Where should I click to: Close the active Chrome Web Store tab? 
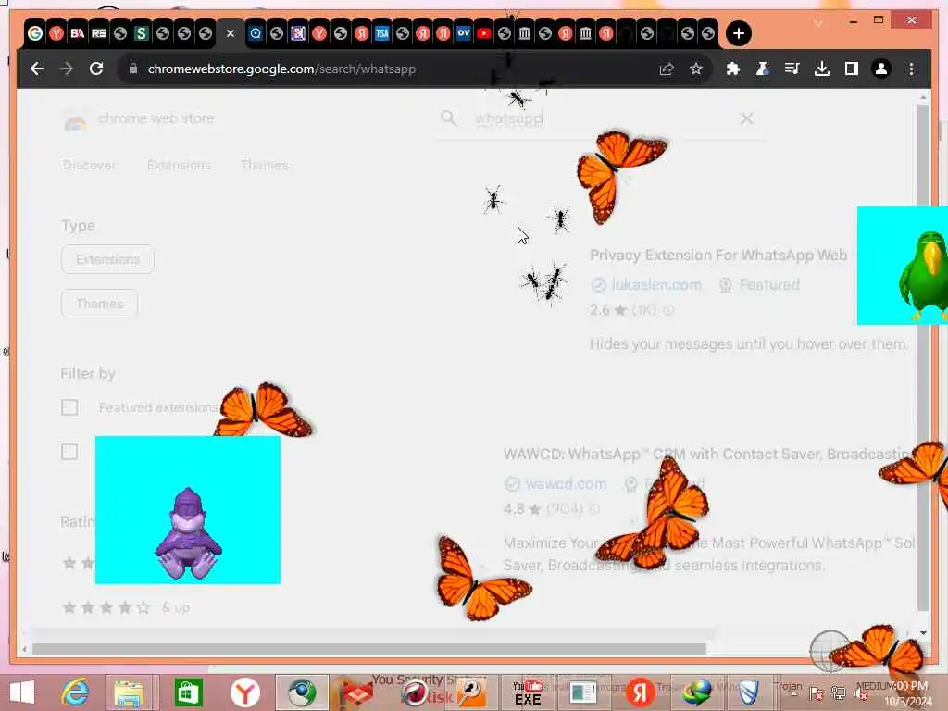[231, 33]
